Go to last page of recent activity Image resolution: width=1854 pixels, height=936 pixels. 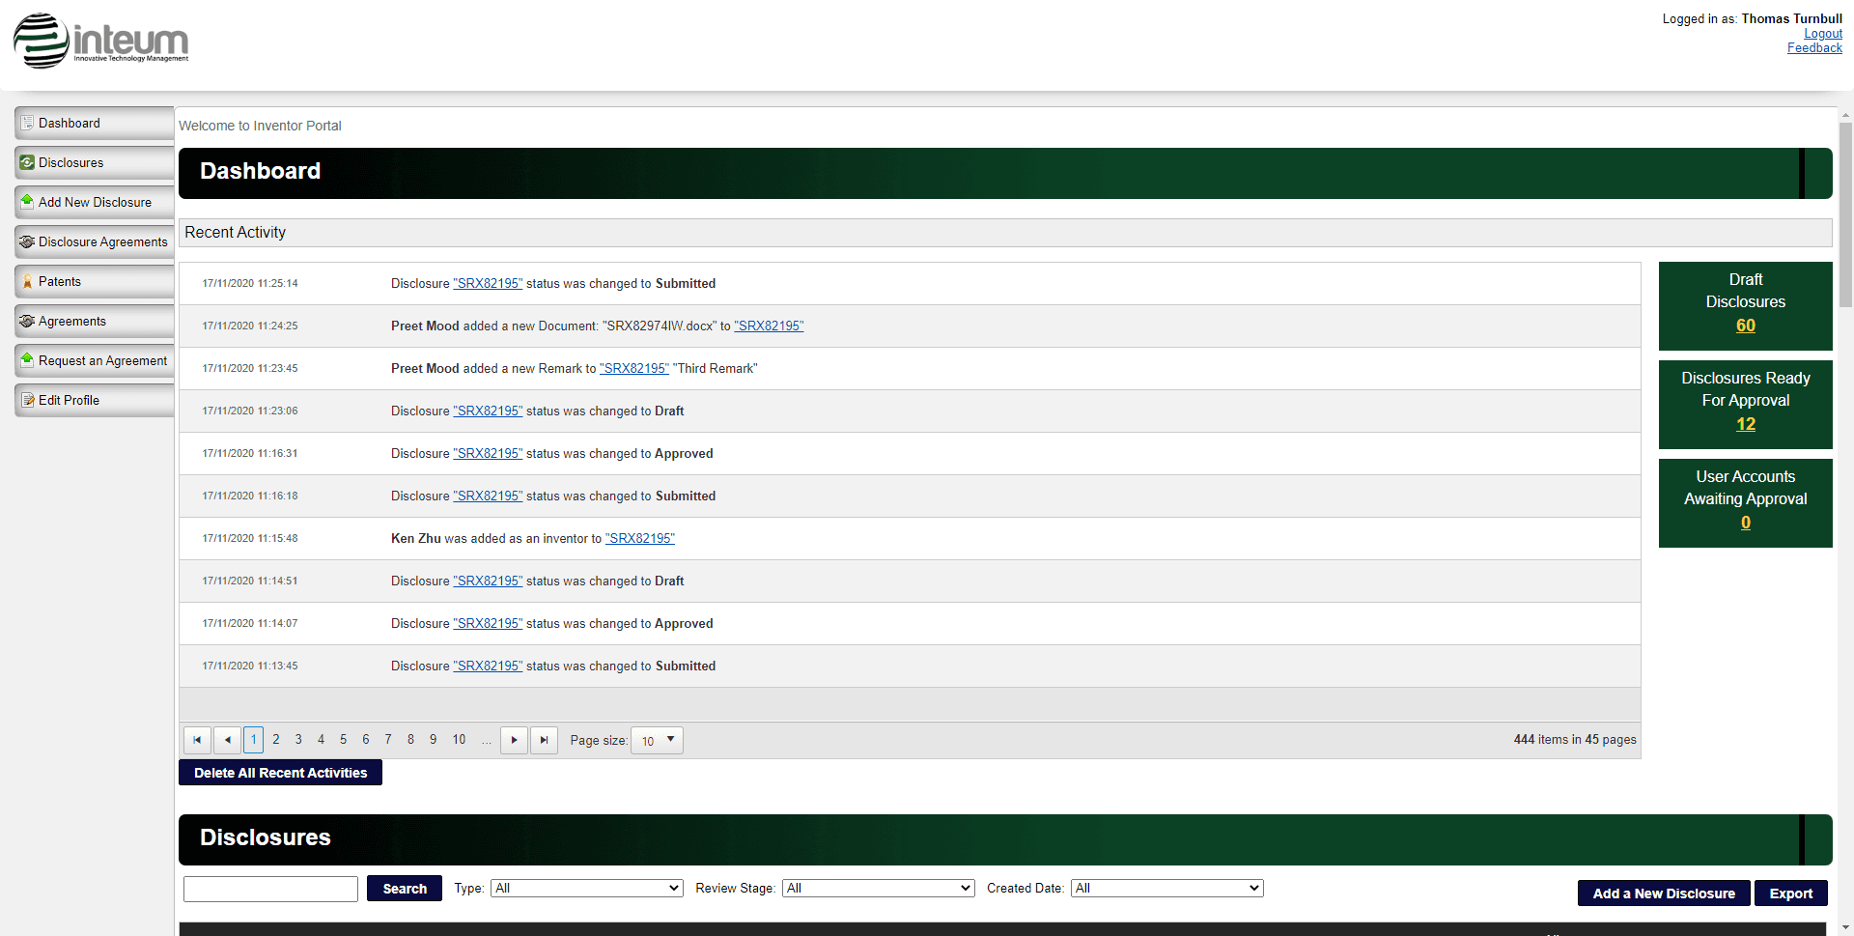pyautogui.click(x=544, y=740)
